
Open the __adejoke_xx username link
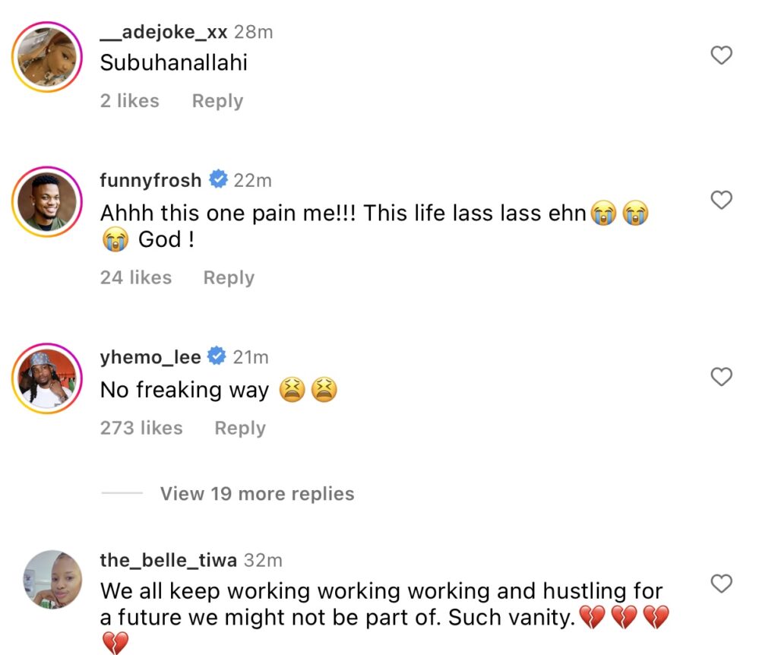click(163, 32)
